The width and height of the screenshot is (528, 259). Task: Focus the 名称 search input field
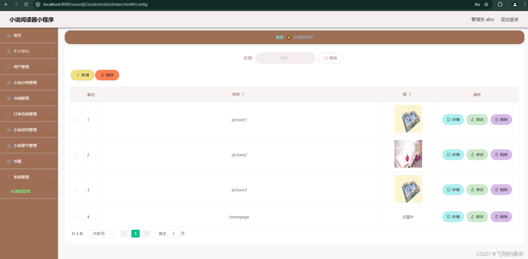tap(285, 58)
